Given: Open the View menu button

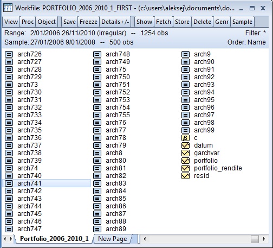Looking at the screenshot, I should pos(11,22).
